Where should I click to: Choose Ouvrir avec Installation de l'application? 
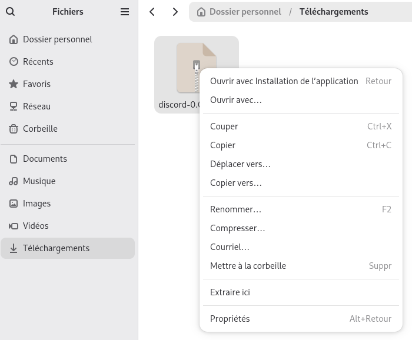tap(284, 81)
